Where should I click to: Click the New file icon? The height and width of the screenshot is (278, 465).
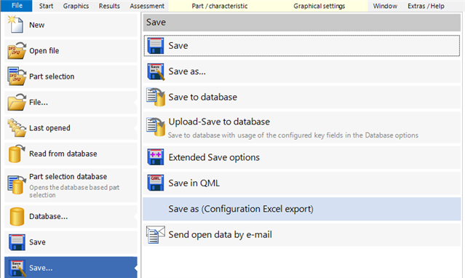coord(15,24)
